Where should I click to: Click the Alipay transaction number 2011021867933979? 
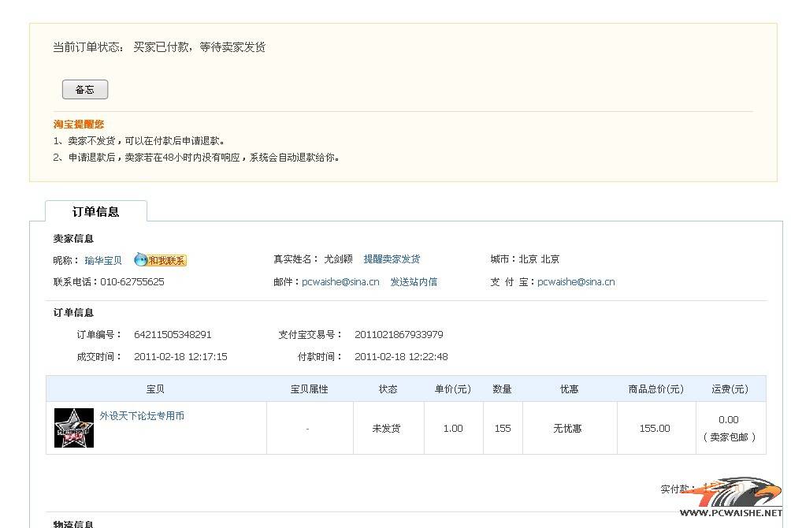click(399, 334)
